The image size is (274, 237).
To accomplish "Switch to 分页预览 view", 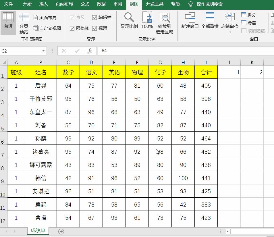I will (24, 22).
